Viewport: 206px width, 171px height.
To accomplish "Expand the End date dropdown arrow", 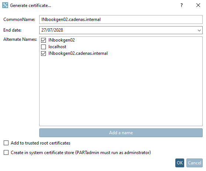I will [x=199, y=30].
